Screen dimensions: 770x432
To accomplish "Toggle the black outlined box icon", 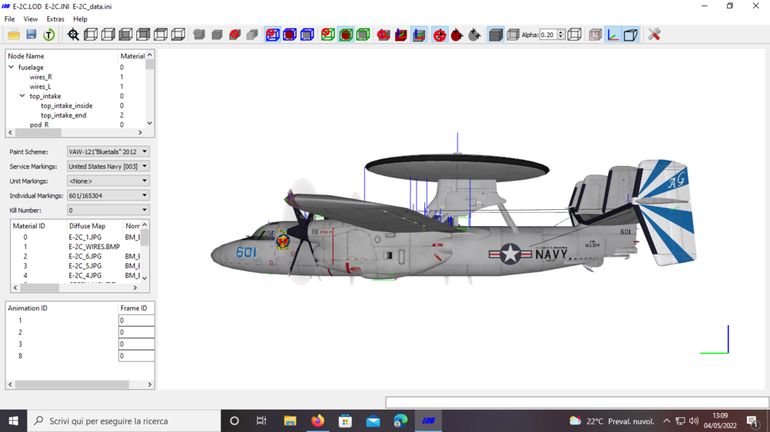I will (631, 35).
